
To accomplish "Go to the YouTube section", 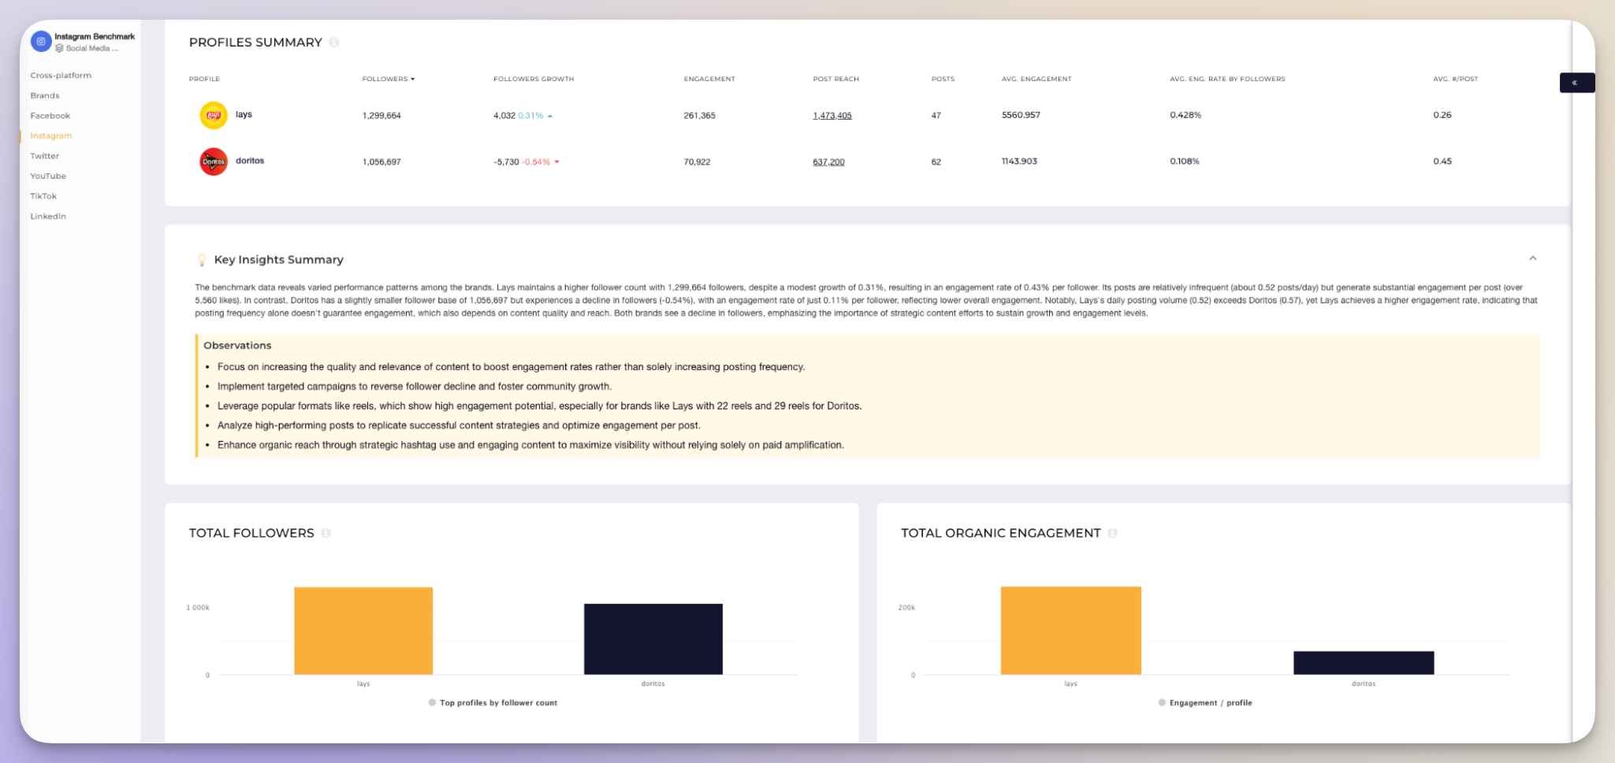I will [x=48, y=176].
